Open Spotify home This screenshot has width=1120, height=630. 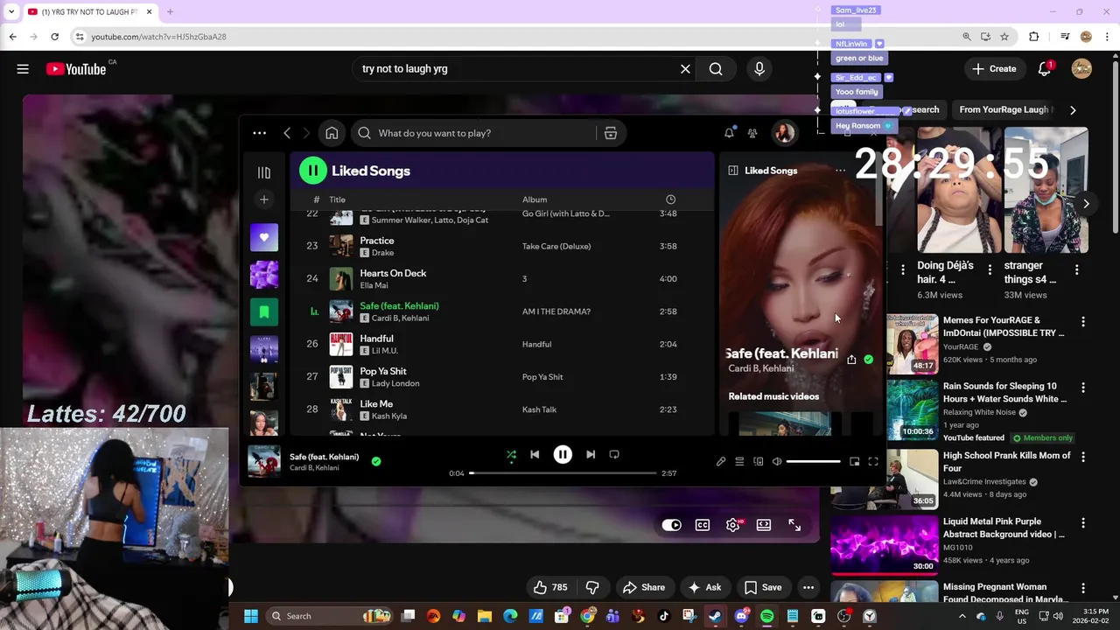(332, 133)
